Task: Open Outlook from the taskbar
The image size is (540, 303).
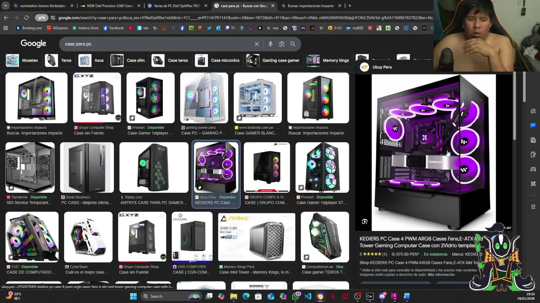Action: [271, 296]
